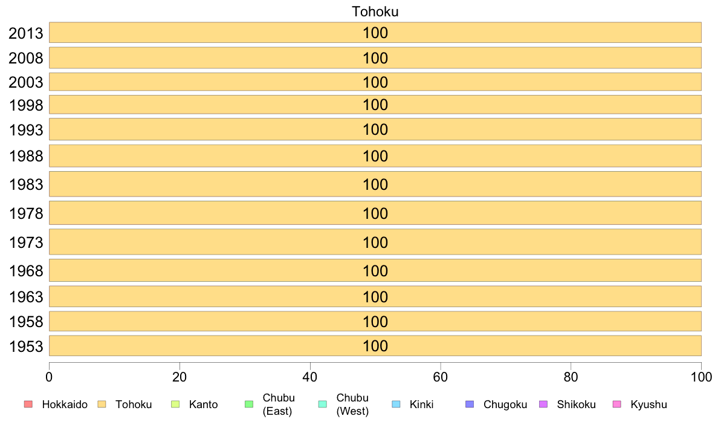Select the 2008 year axis label
The height and width of the screenshot is (445, 718).
(x=26, y=58)
